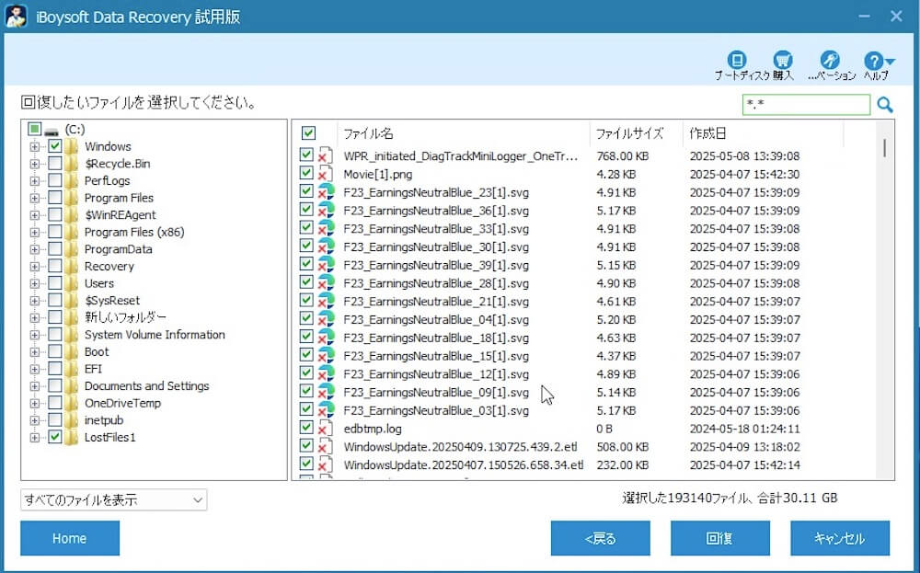Expand the Documents and Settings node

click(x=35, y=386)
